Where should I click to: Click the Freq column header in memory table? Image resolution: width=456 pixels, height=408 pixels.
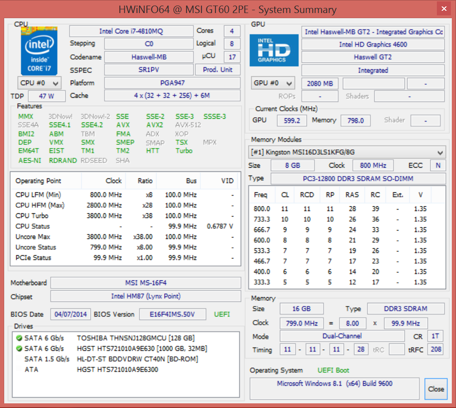(262, 195)
